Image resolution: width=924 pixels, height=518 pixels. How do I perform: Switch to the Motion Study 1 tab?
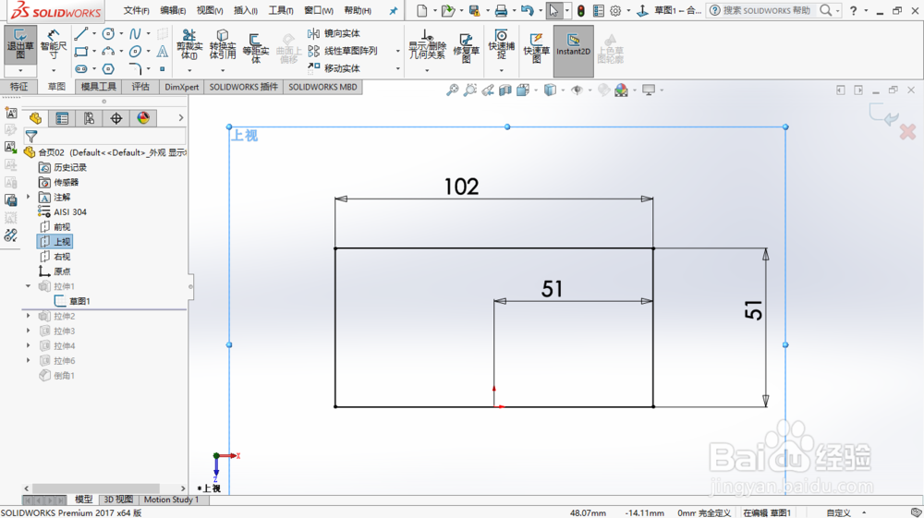[x=172, y=500]
